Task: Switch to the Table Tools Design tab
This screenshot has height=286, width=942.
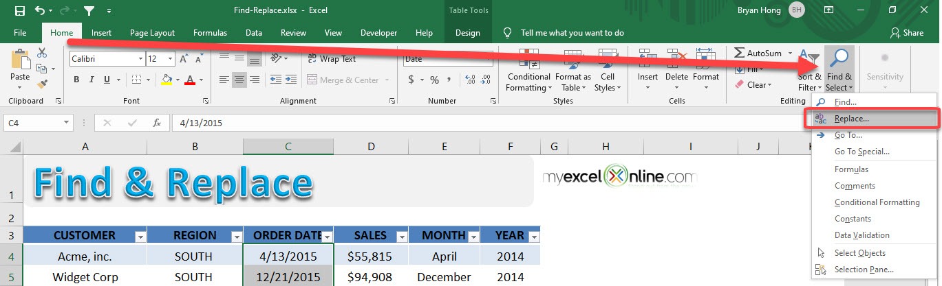Action: [467, 33]
